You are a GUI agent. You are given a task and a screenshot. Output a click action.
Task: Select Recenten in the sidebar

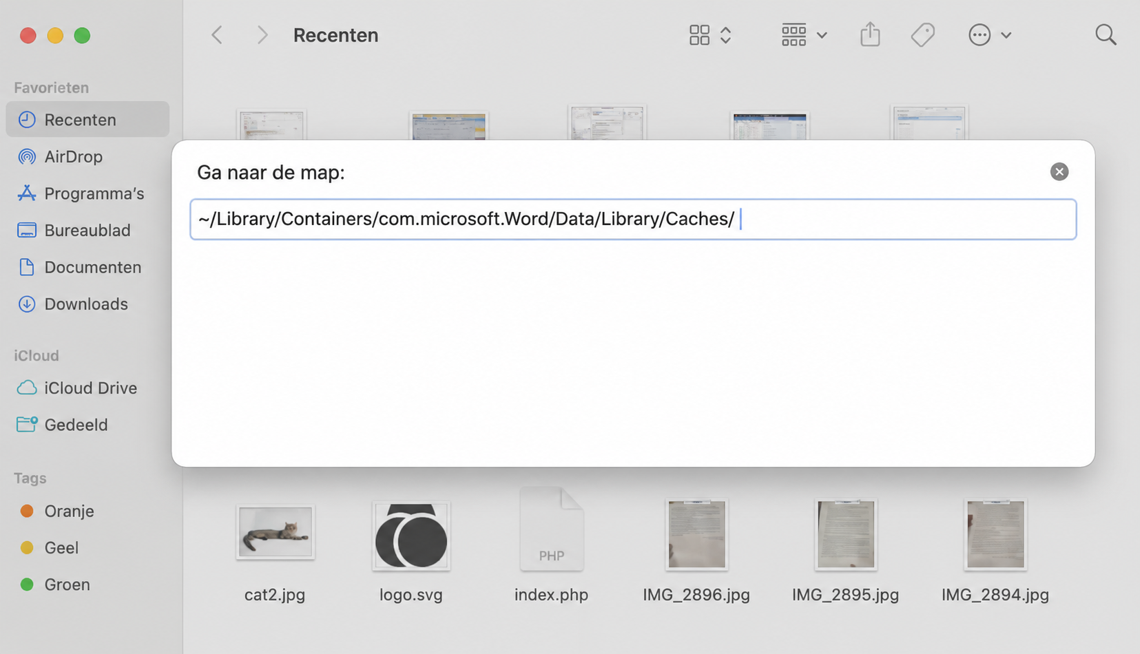point(87,120)
